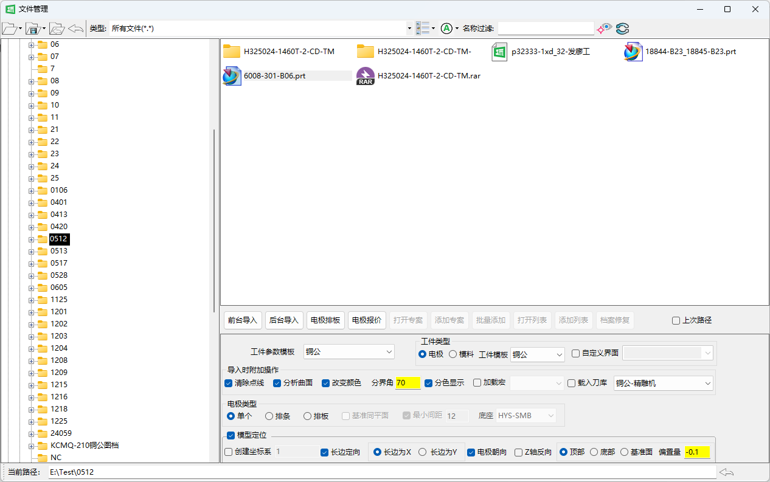Open the view mode list icon
The image size is (770, 482).
[x=423, y=28]
